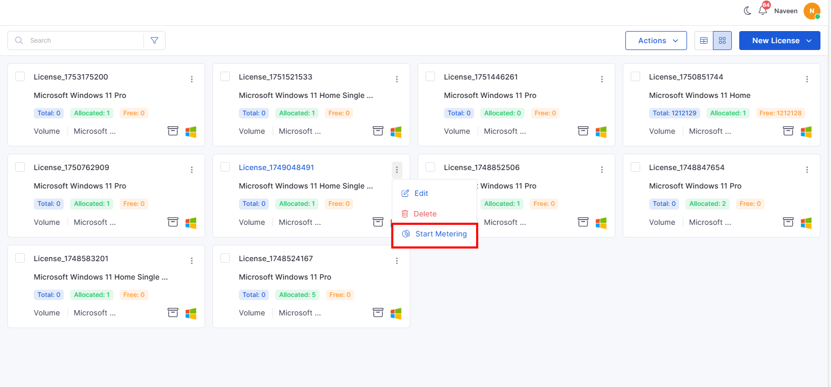Click archive icon on License_1753175200 card
831x387 pixels.
(173, 131)
